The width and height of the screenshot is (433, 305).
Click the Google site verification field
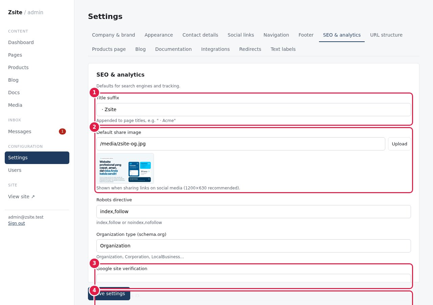tap(254, 278)
